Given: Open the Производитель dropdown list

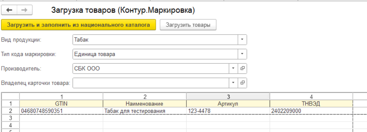Looking at the screenshot, I should pyautogui.click(x=233, y=68).
